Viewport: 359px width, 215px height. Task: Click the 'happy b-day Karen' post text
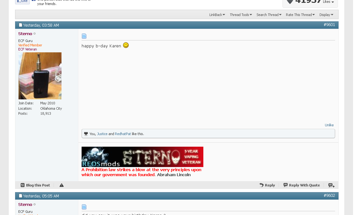coord(101,46)
